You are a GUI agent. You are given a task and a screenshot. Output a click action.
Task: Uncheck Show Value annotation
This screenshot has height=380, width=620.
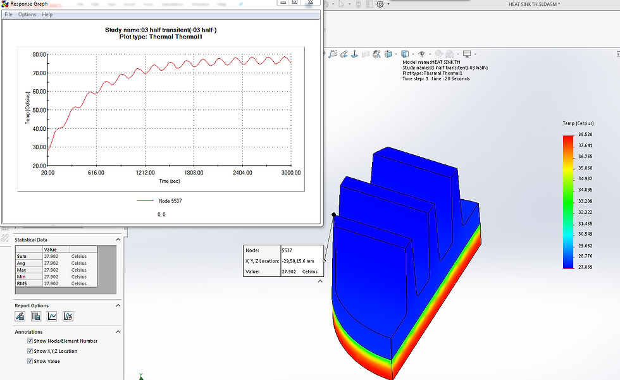[x=29, y=361]
